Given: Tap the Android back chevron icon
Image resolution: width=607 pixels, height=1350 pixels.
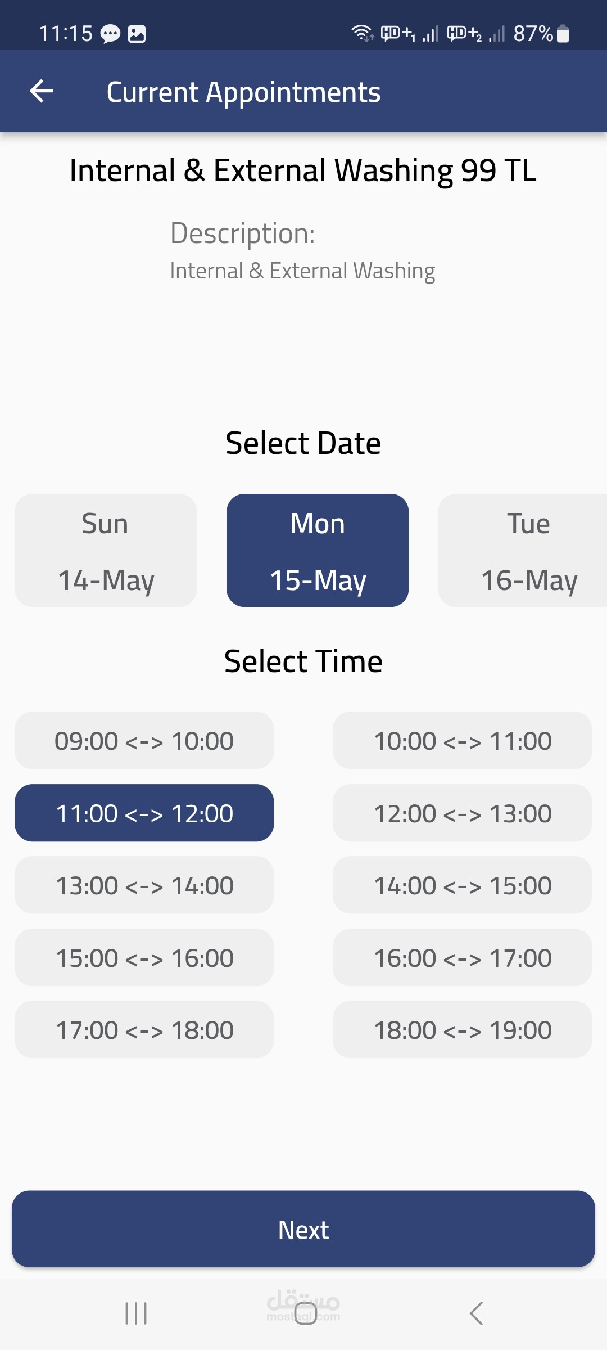Looking at the screenshot, I should [476, 1313].
